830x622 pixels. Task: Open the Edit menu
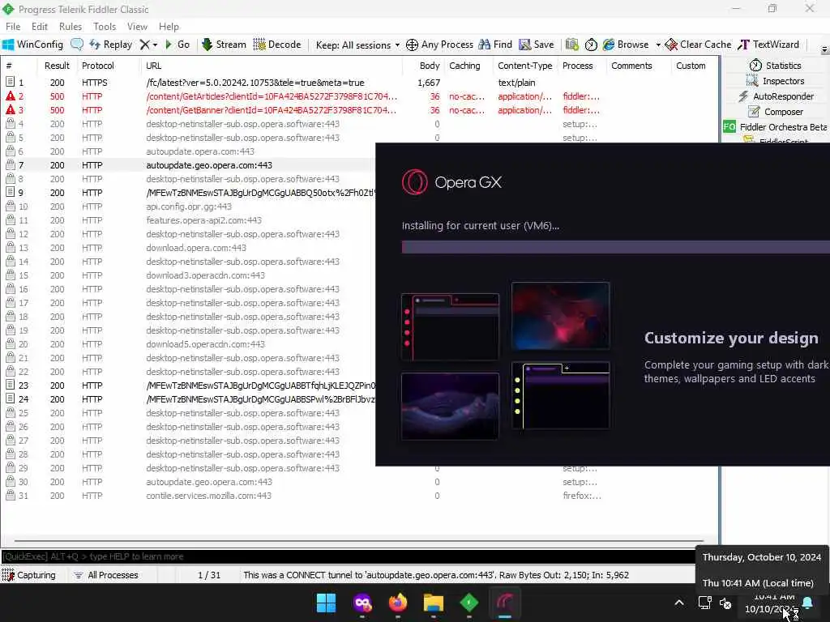39,27
